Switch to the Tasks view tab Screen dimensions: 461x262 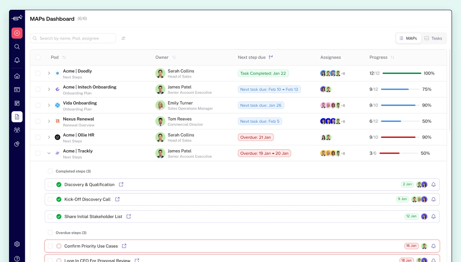point(433,38)
